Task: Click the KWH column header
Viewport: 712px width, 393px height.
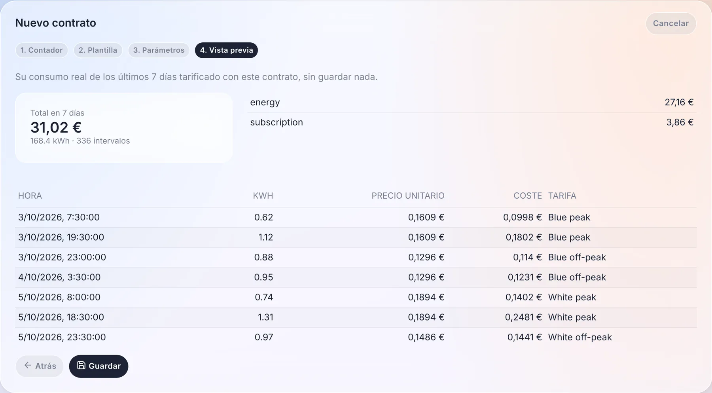Action: coord(263,196)
